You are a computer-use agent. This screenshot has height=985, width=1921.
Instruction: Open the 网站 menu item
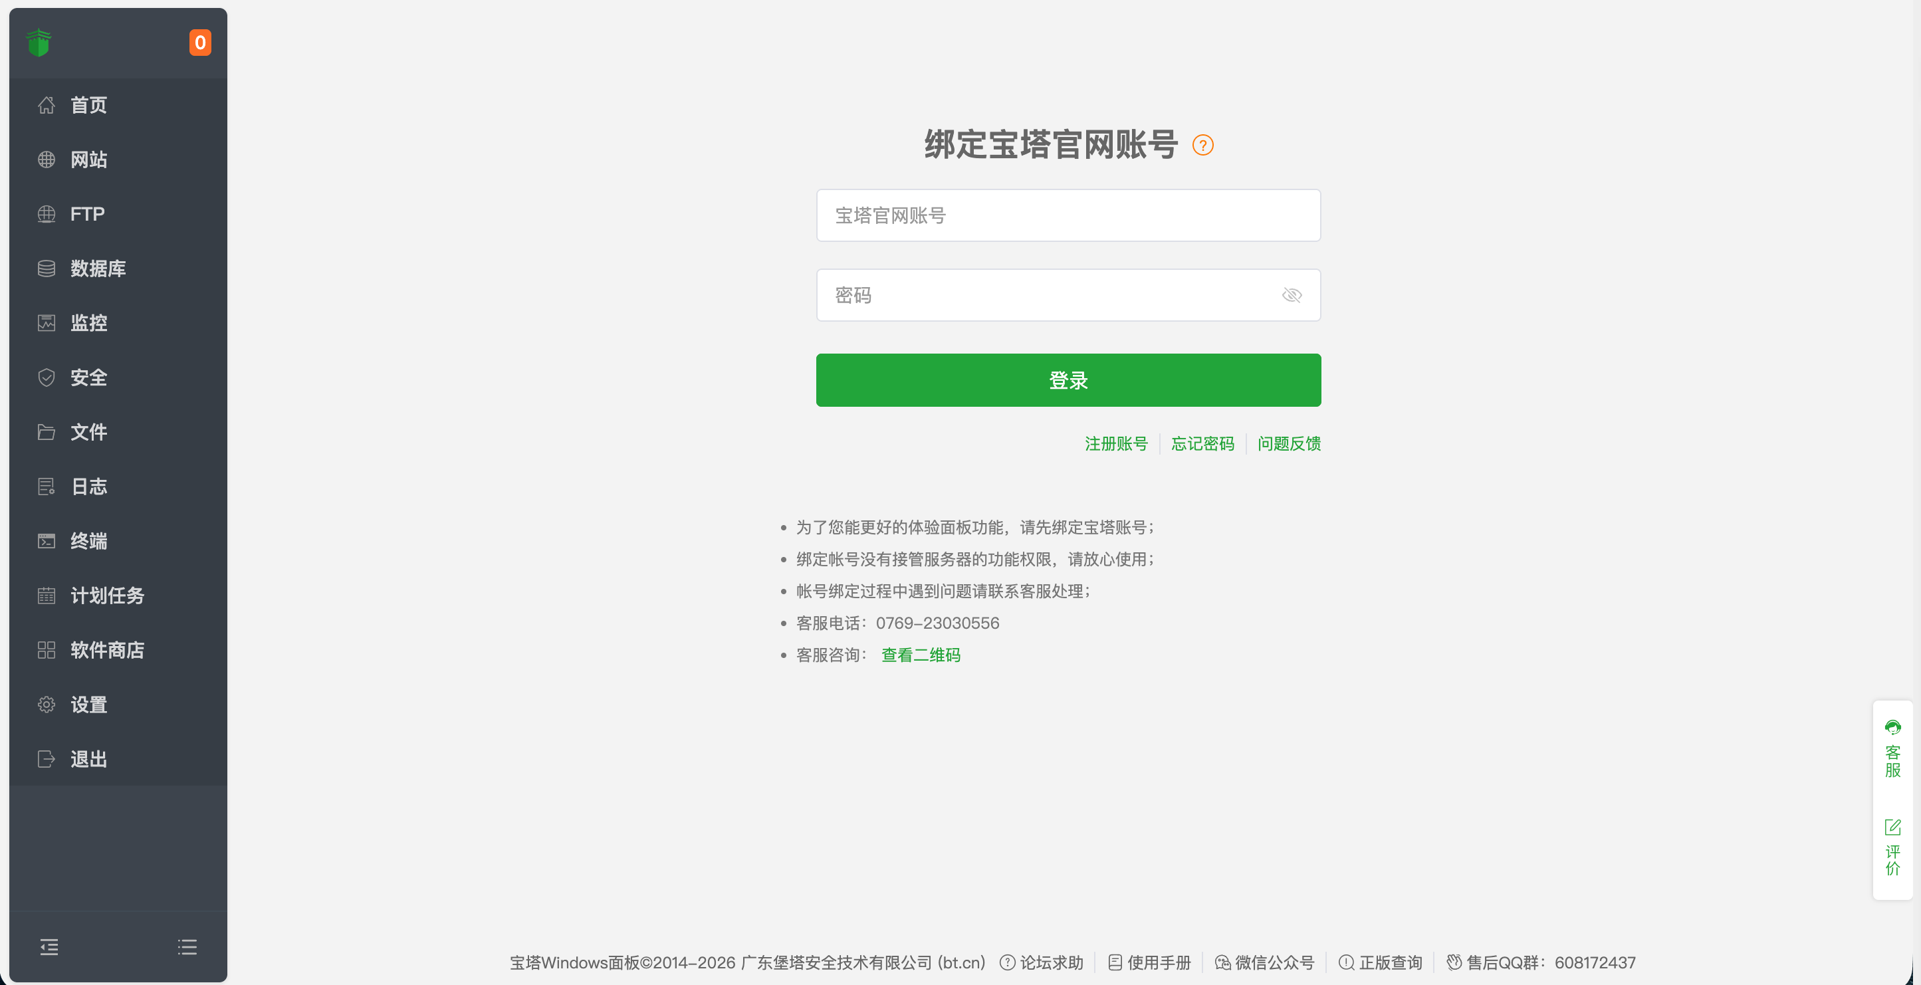[118, 160]
